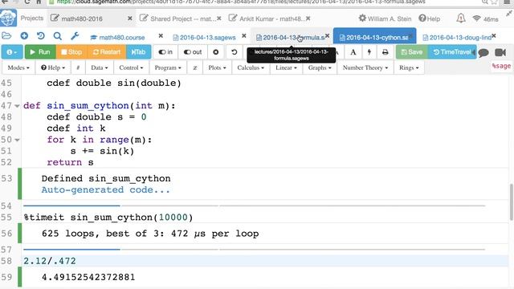Start video chat camera icon
The height and width of the screenshot is (289, 514).
pos(500,52)
